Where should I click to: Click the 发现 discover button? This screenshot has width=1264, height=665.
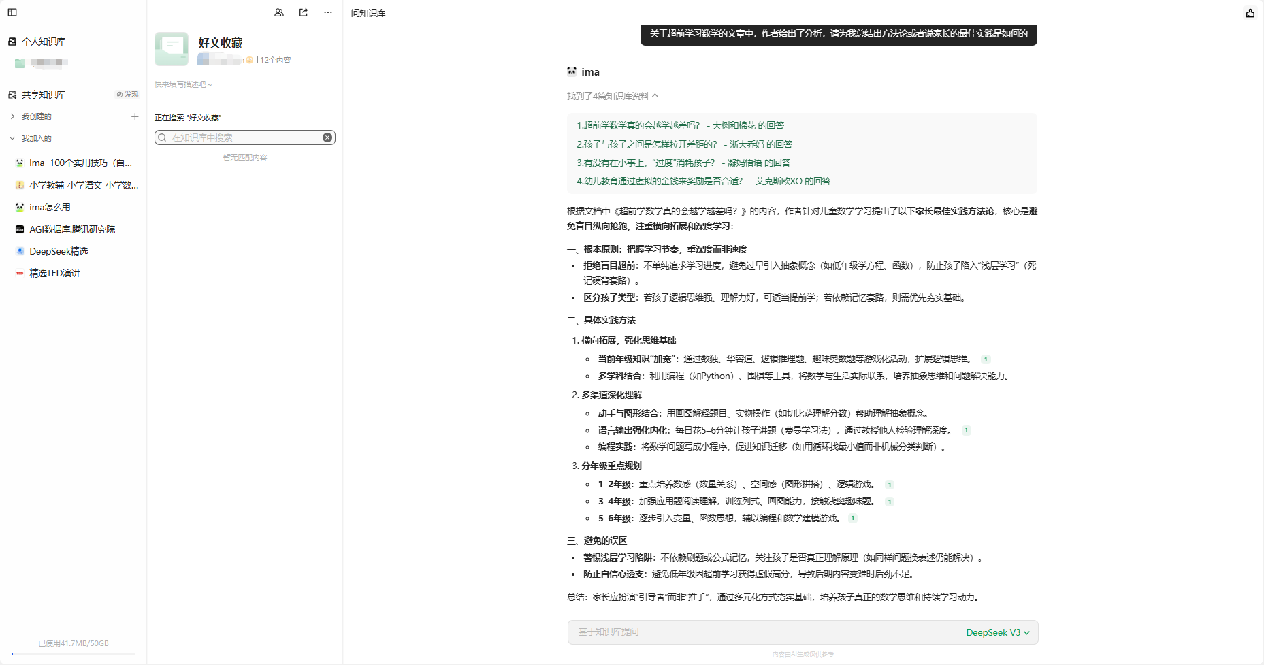127,95
